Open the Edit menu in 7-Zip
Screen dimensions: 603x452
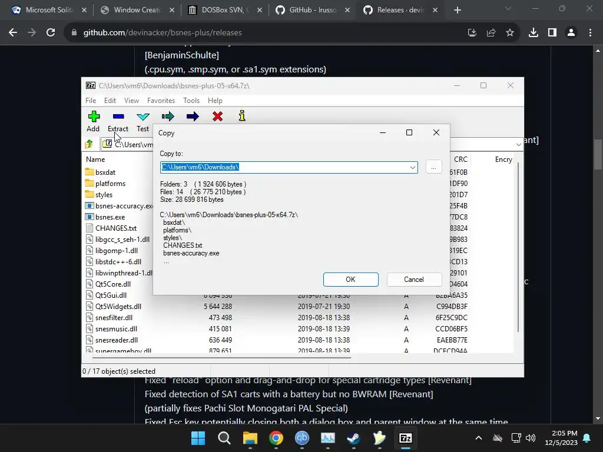tap(110, 100)
